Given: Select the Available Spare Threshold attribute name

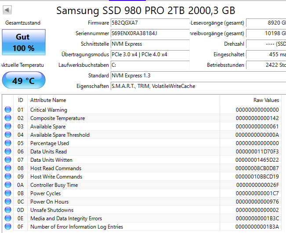Looking at the screenshot, I should (60, 135).
